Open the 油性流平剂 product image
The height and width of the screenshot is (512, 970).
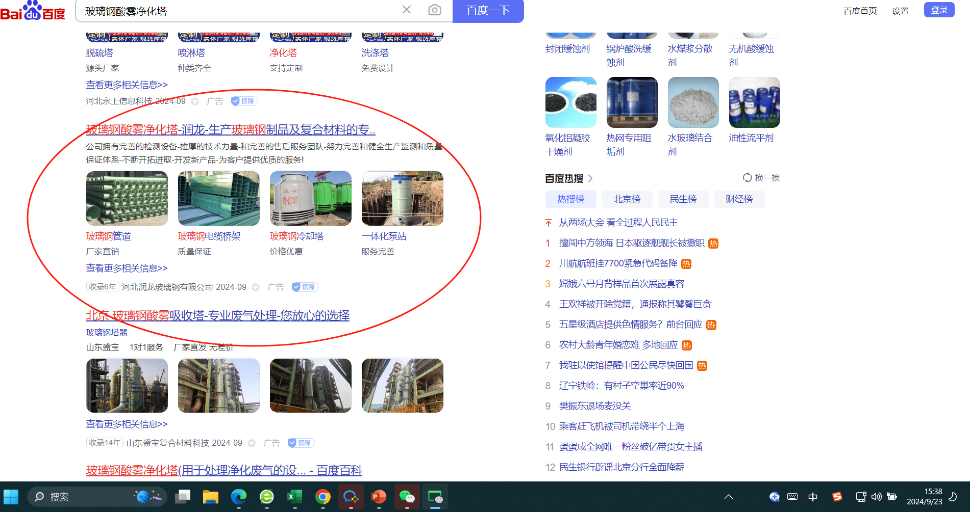pyautogui.click(x=755, y=102)
